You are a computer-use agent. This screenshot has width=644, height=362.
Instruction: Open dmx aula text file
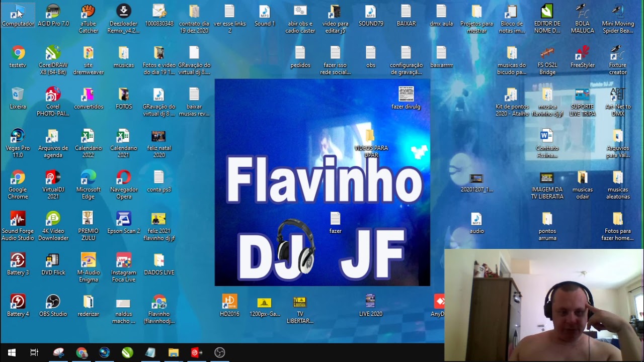pyautogui.click(x=441, y=15)
